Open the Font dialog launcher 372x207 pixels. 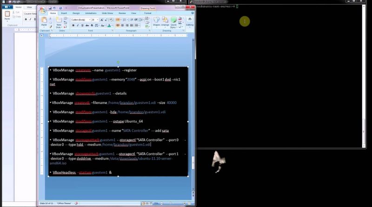pos(113,31)
